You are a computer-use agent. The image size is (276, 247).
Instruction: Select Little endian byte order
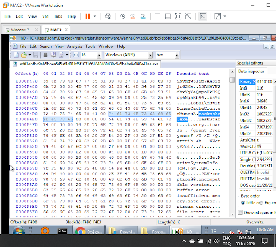(x=243, y=203)
